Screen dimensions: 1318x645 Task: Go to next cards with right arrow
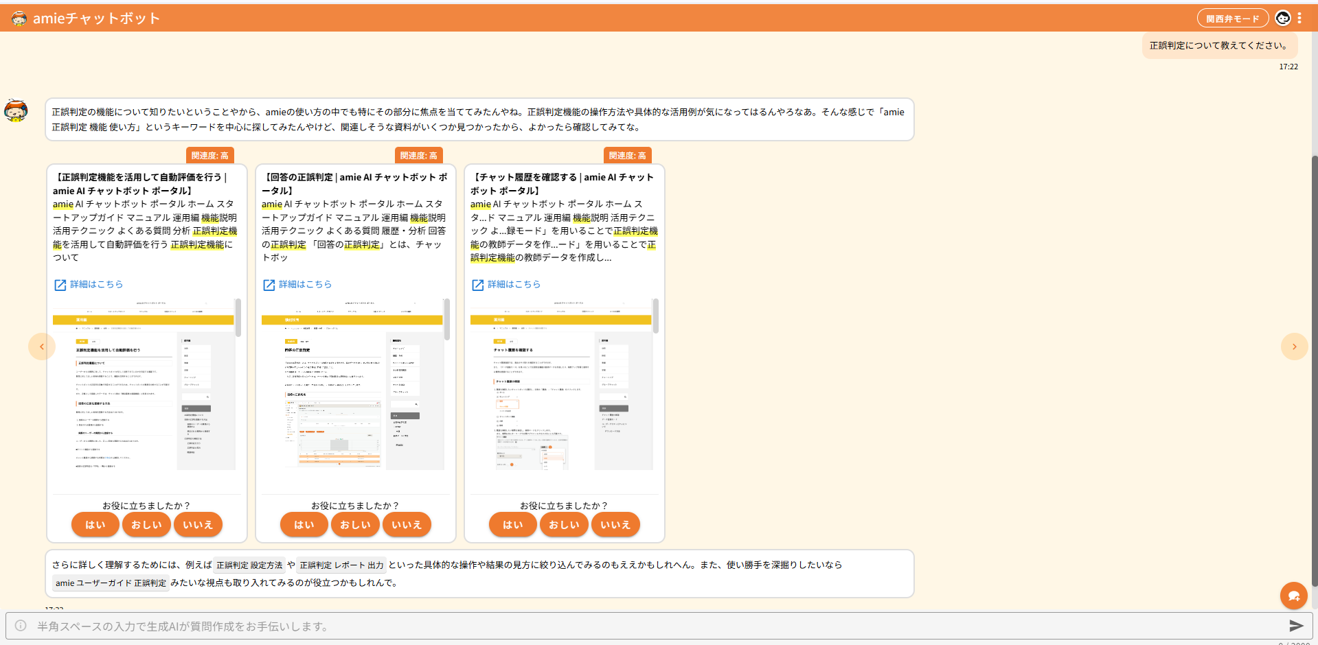coord(1294,347)
